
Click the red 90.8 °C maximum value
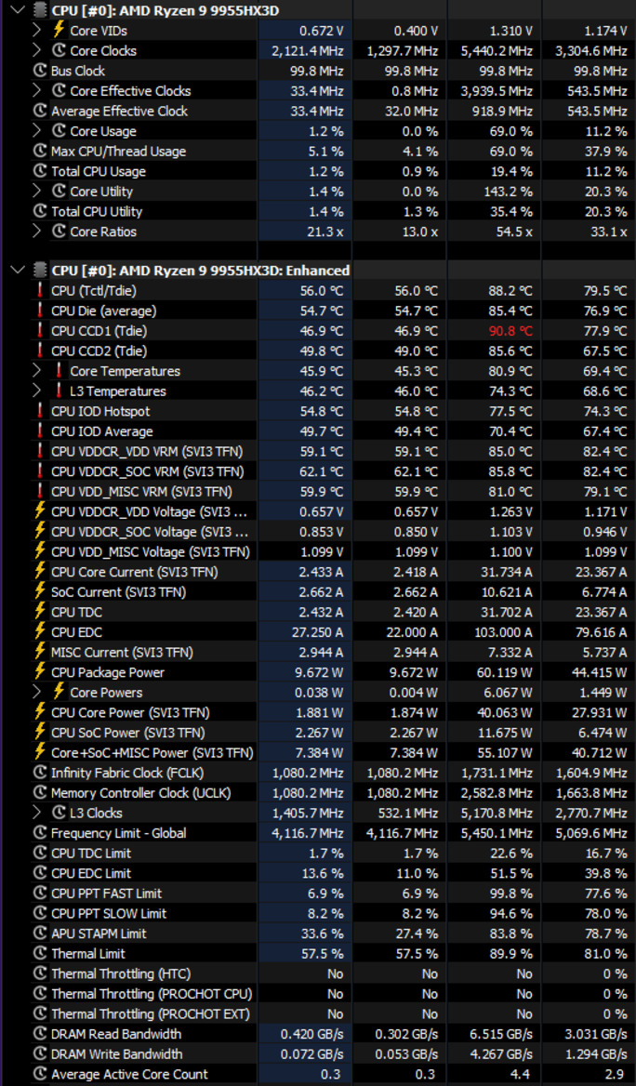504,331
